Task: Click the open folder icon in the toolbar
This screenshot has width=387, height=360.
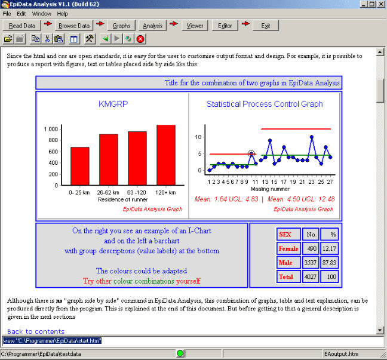Action: 8,39
